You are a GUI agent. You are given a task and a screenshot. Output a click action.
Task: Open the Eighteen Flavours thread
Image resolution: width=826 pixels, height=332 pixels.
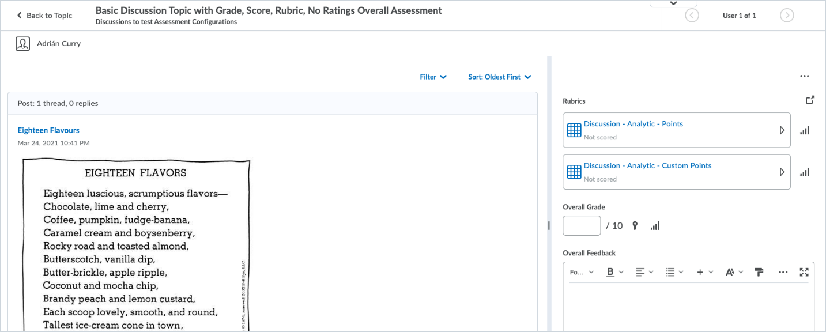point(48,130)
